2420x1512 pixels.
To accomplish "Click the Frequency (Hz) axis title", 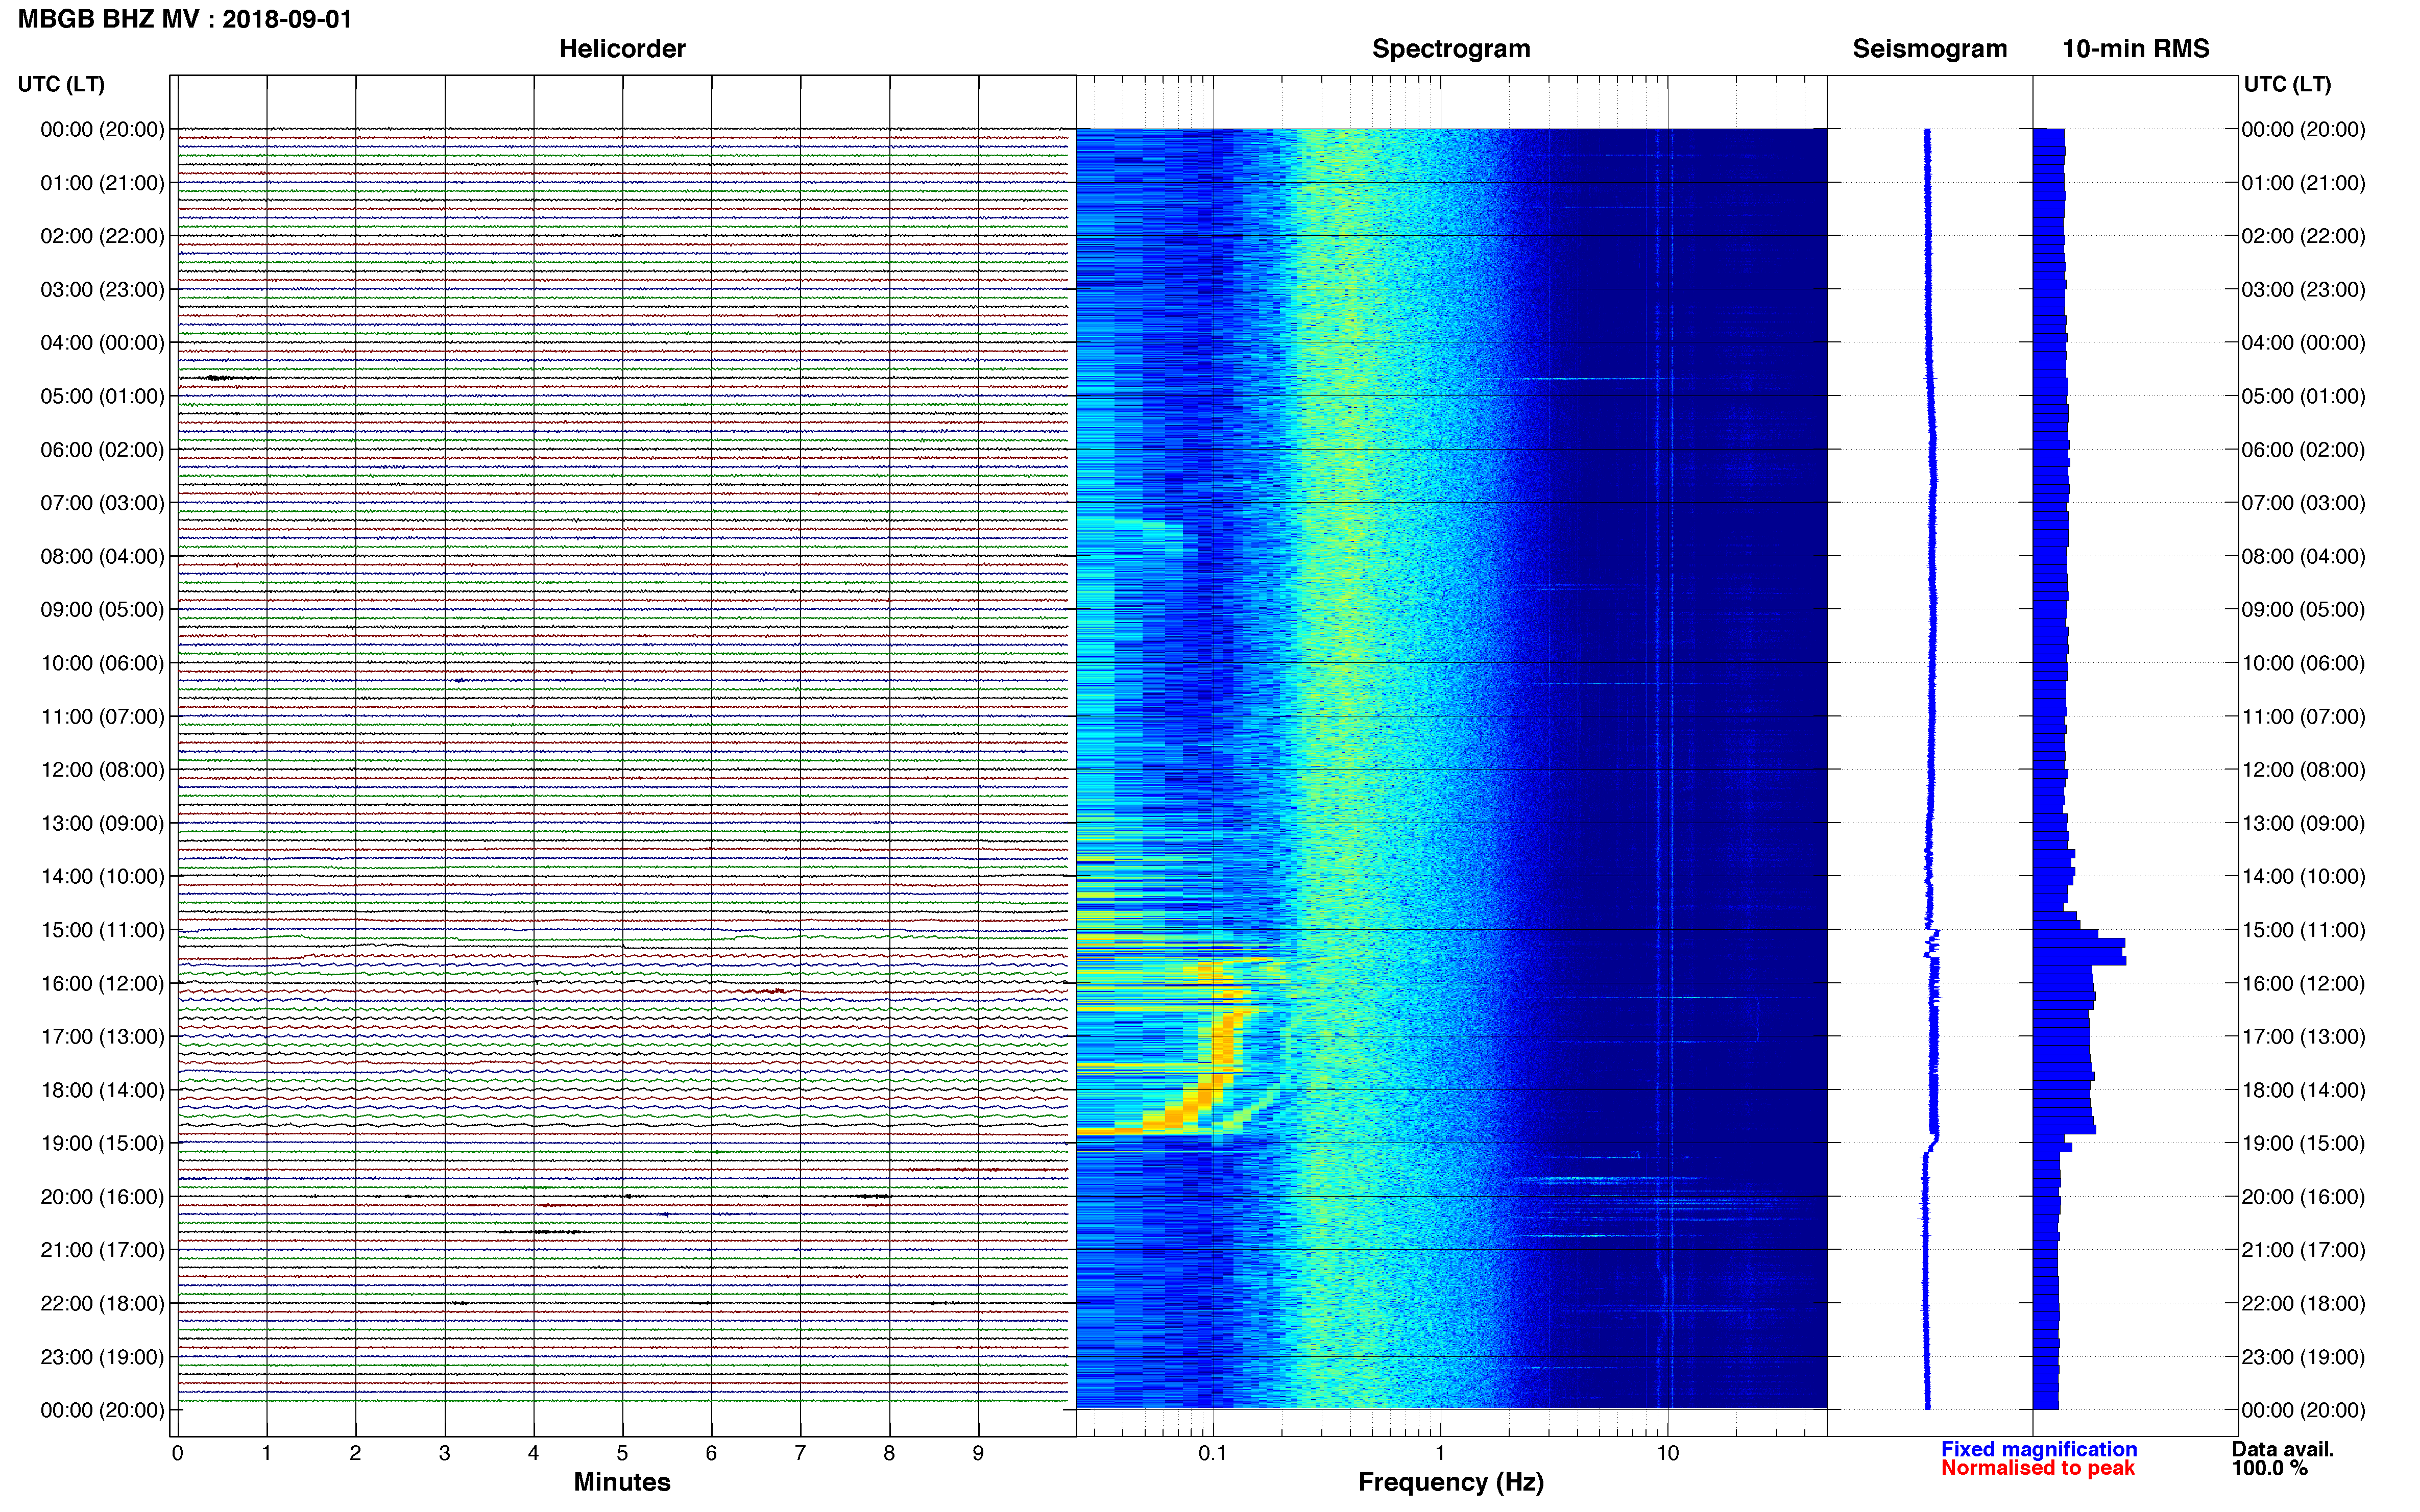I will click(1450, 1482).
